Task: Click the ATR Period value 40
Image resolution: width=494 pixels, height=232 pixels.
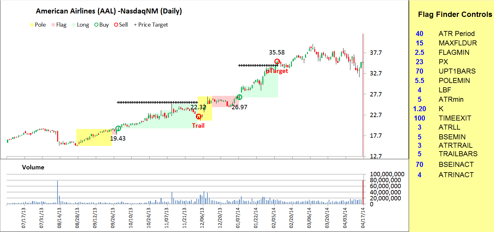Action: tap(420, 34)
